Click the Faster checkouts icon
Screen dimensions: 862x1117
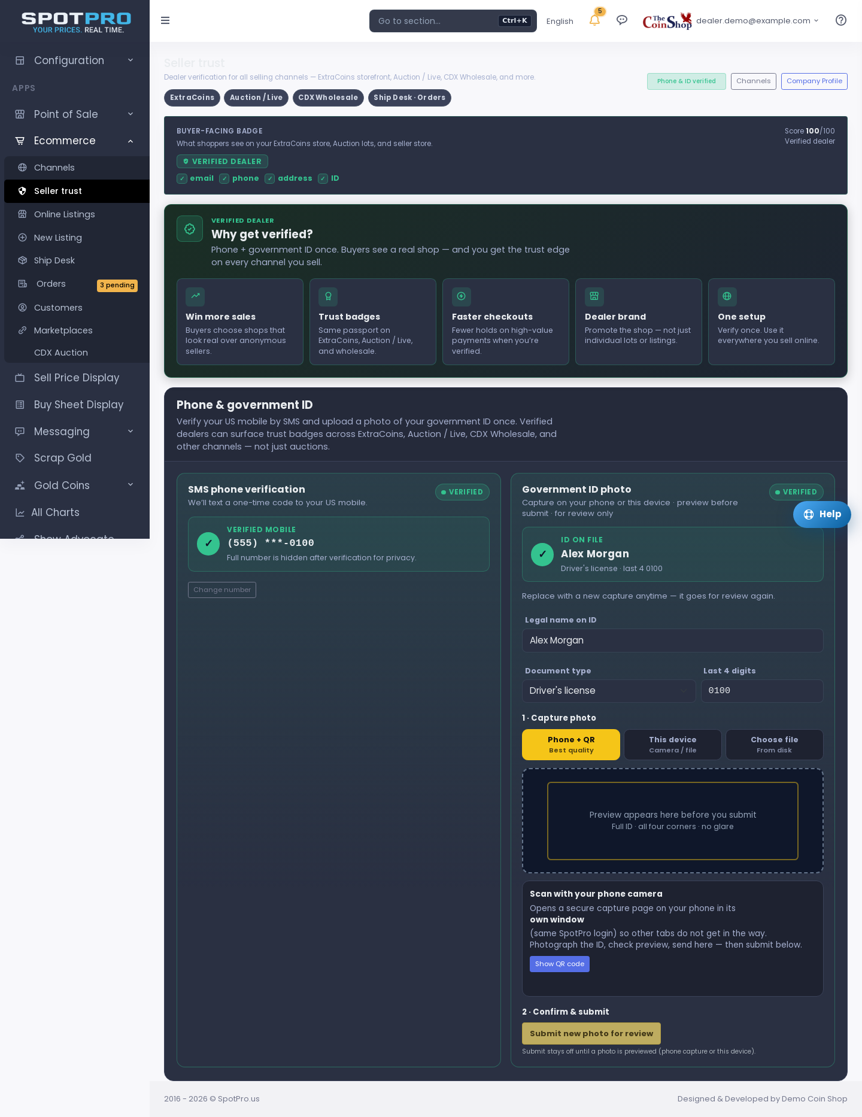click(462, 297)
